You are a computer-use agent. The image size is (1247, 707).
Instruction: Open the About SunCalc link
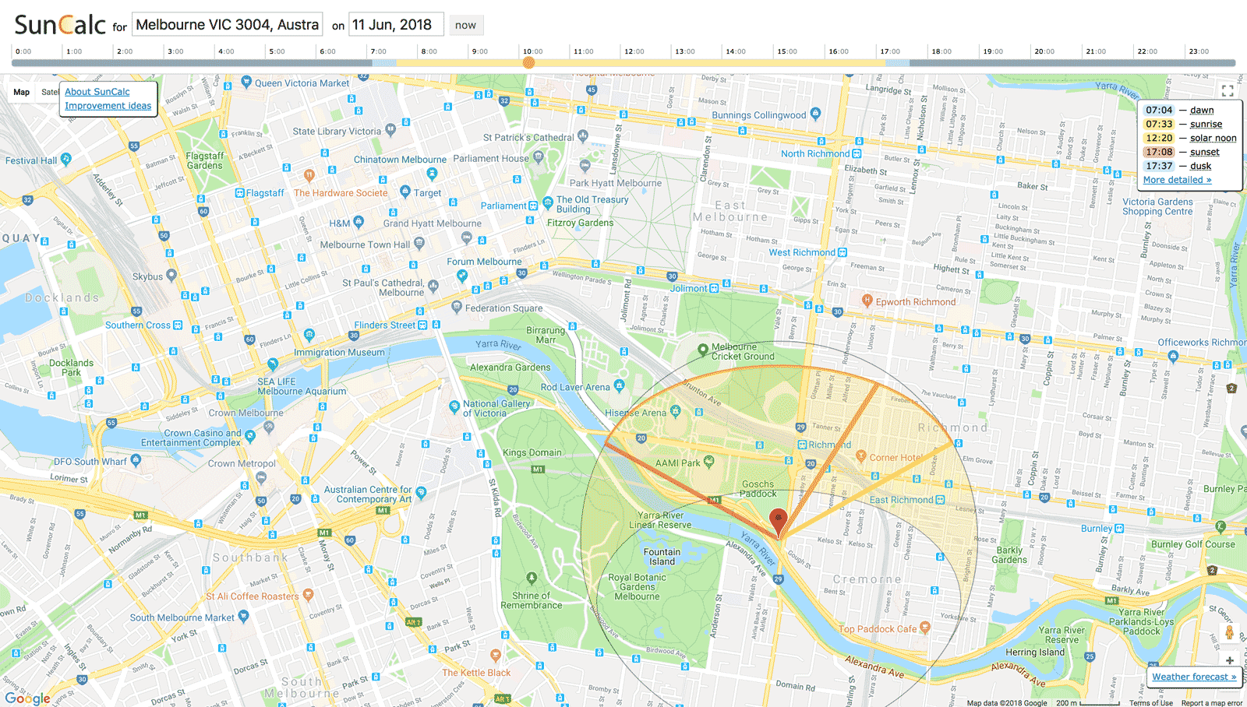tap(97, 92)
